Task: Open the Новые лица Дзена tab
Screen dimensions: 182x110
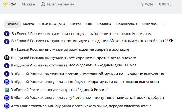Action: [52, 24]
